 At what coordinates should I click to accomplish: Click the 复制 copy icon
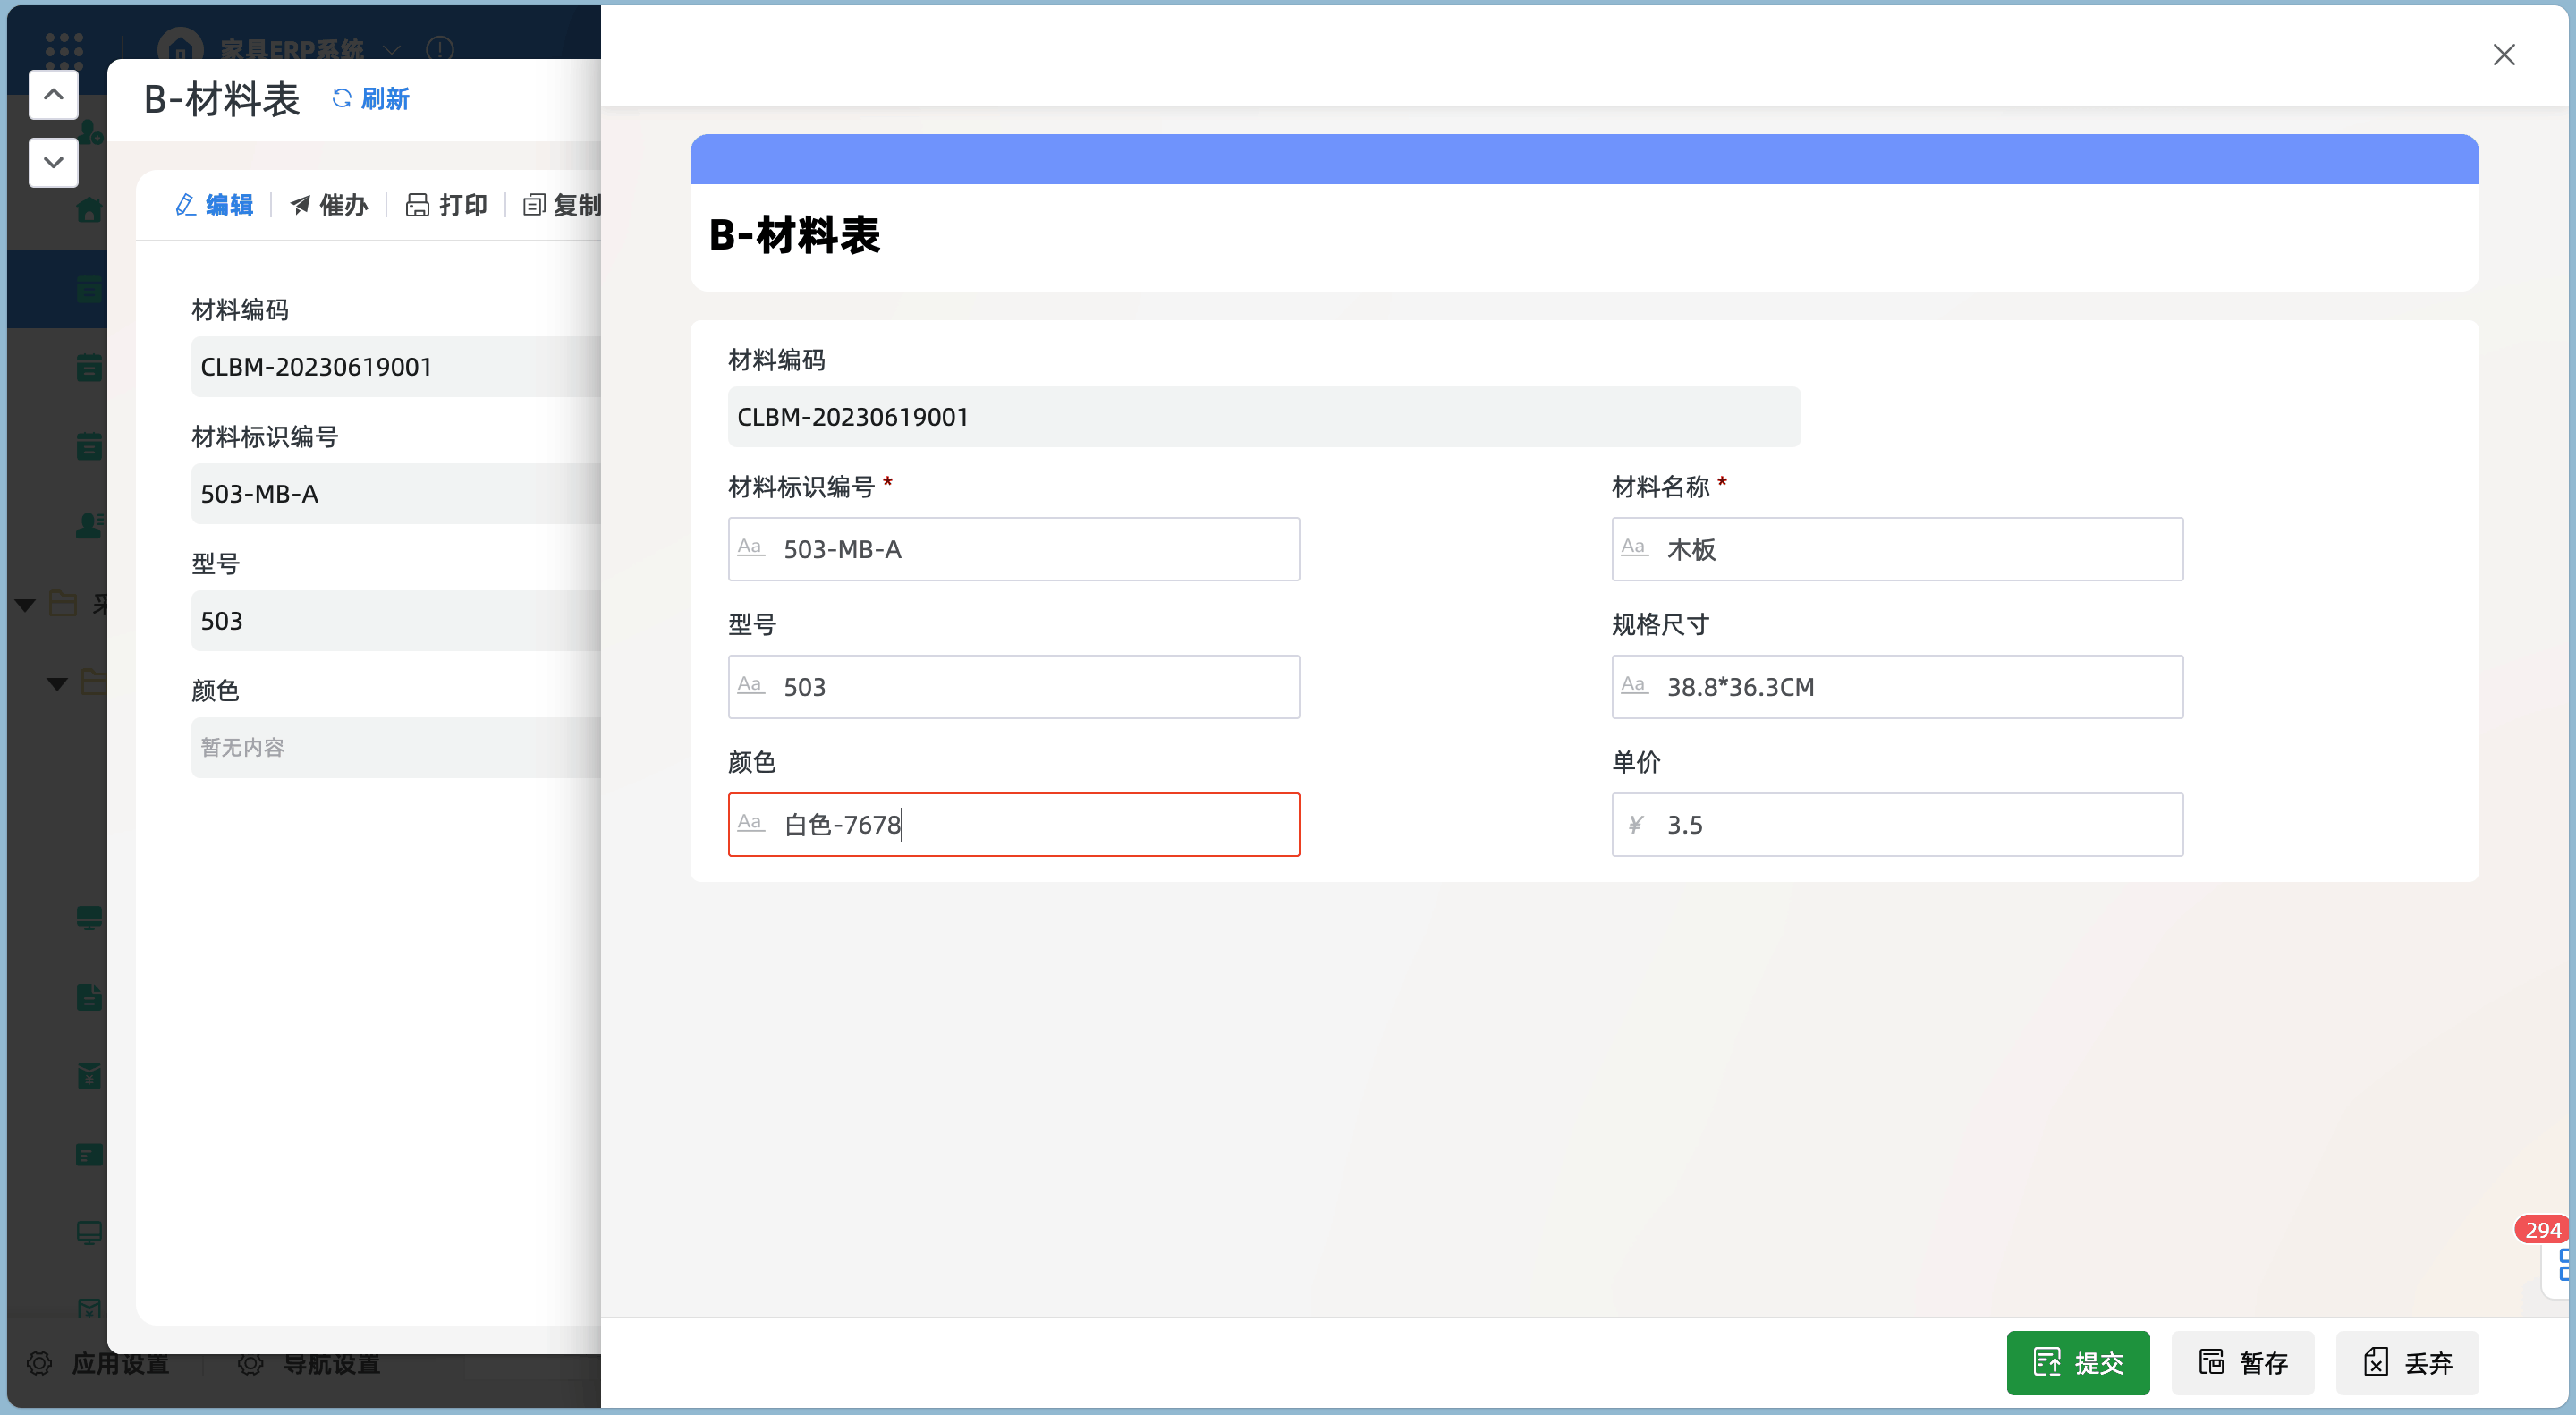click(534, 205)
